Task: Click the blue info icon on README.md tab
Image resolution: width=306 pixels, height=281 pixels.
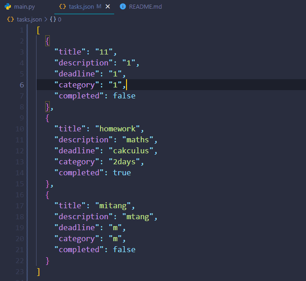Action: click(x=123, y=7)
